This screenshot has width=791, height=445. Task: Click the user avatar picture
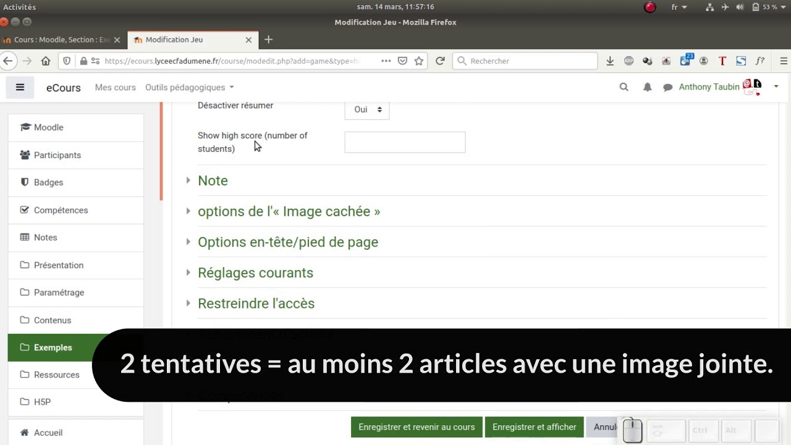click(x=752, y=87)
